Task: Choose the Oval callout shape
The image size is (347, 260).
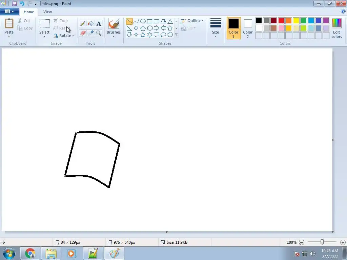Action: 163,35
